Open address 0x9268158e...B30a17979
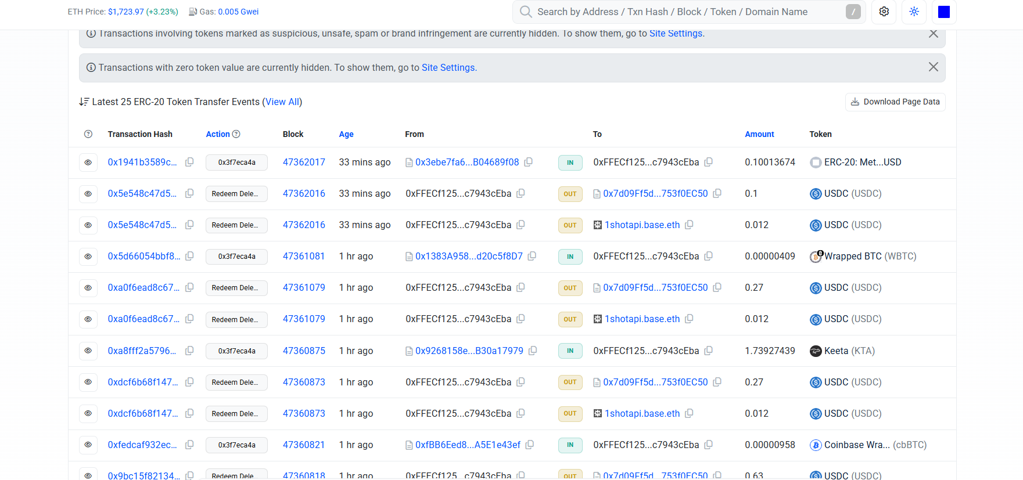 coord(469,351)
